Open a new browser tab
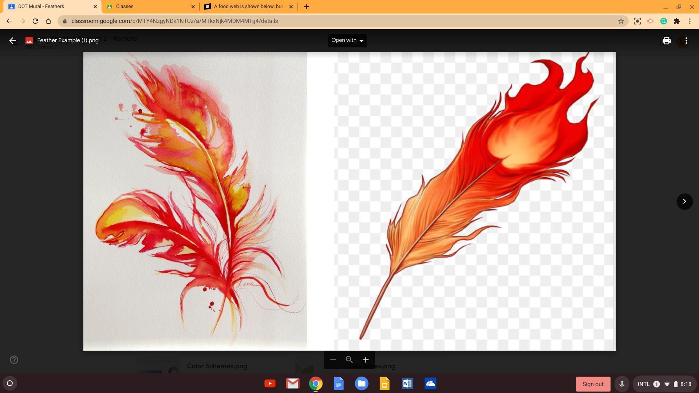This screenshot has width=699, height=393. click(306, 7)
